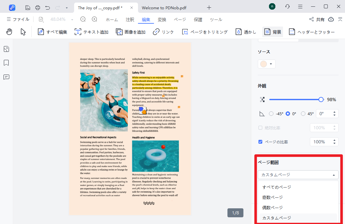
Task: Select the -45° rotation radio button
Action: click(x=271, y=114)
